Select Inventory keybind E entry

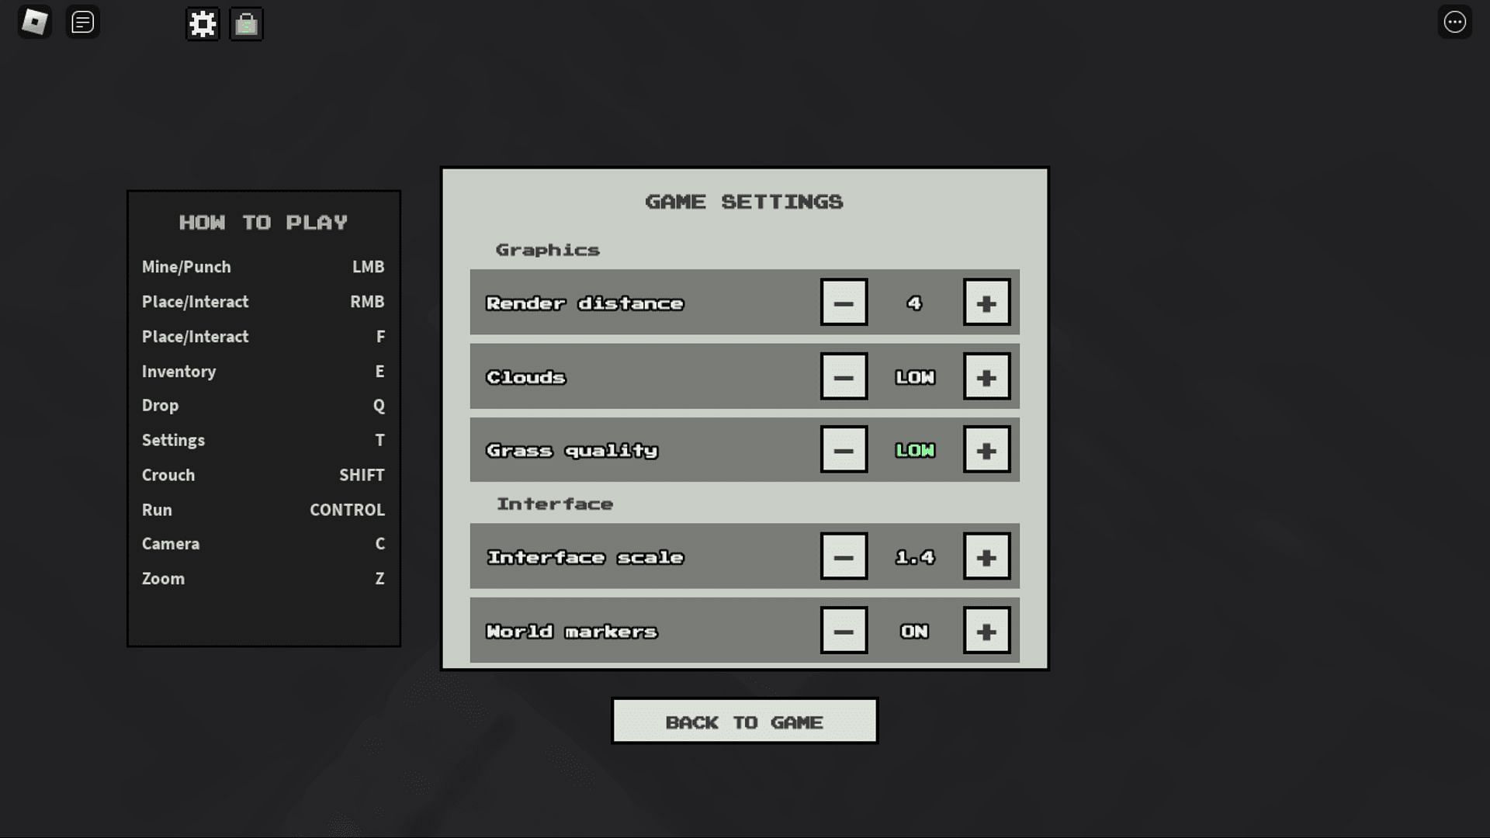tap(264, 370)
